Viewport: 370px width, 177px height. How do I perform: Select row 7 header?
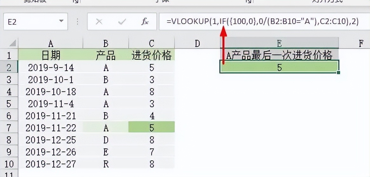(9, 128)
